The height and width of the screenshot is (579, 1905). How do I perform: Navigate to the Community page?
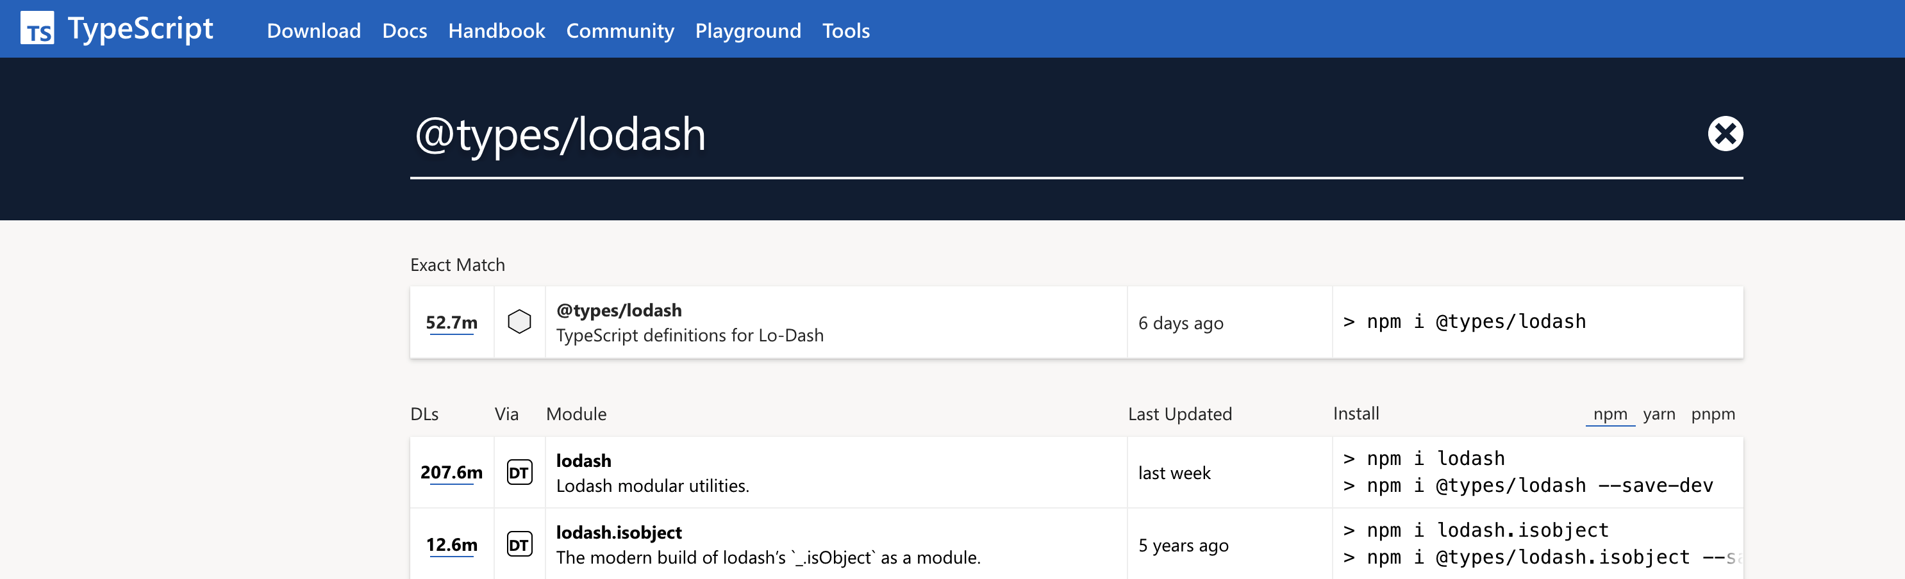pos(620,30)
